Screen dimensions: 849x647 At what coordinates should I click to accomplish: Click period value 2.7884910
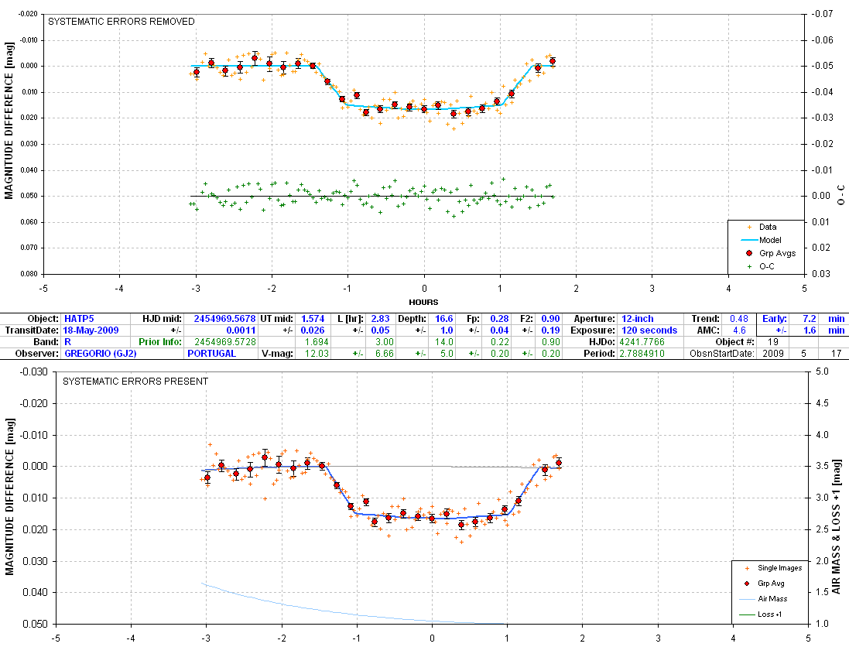coord(642,354)
